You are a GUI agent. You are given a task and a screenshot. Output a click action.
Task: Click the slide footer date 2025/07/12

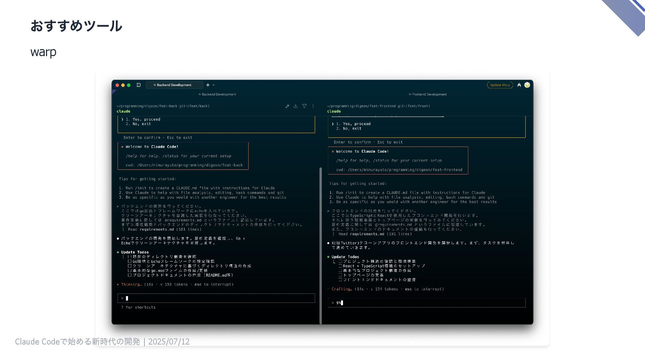tap(169, 342)
